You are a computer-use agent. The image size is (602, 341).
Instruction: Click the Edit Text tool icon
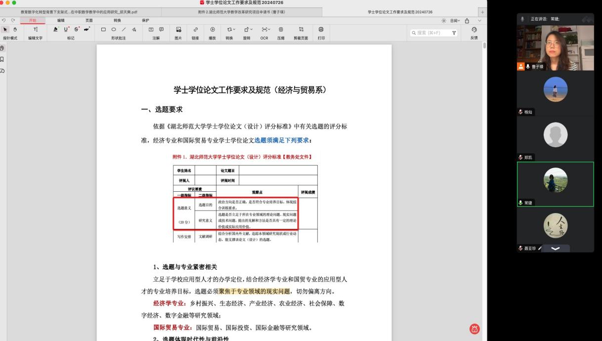pyautogui.click(x=36, y=30)
